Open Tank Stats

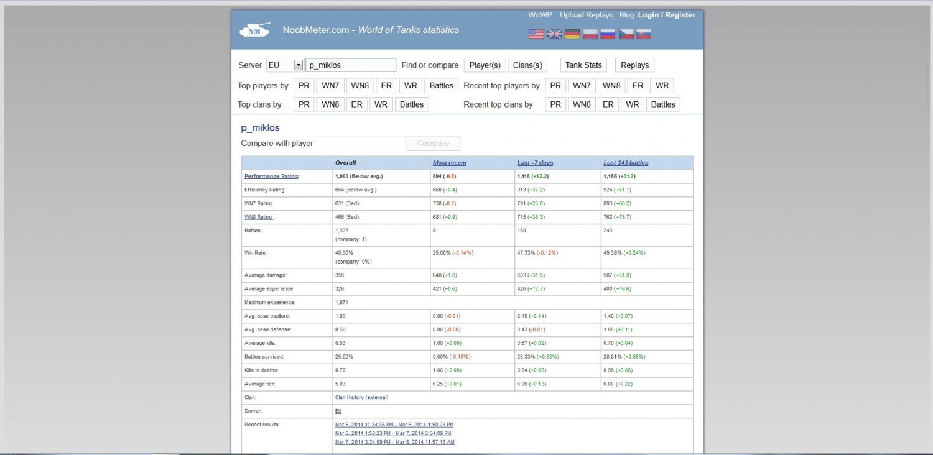point(583,65)
